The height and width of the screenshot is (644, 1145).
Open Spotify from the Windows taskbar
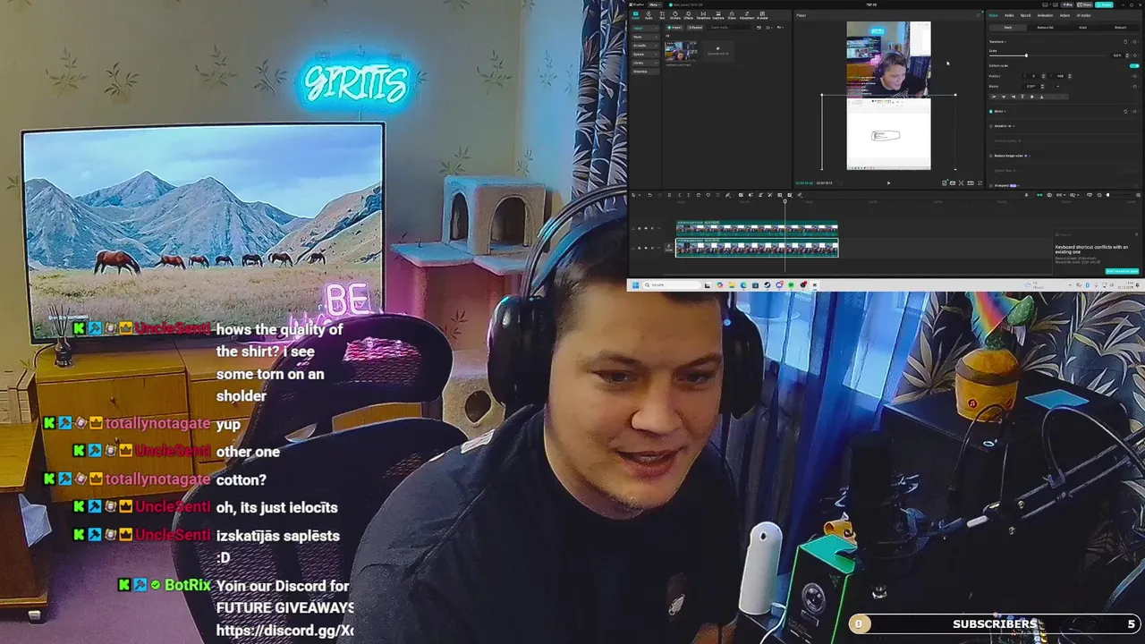[x=791, y=285]
